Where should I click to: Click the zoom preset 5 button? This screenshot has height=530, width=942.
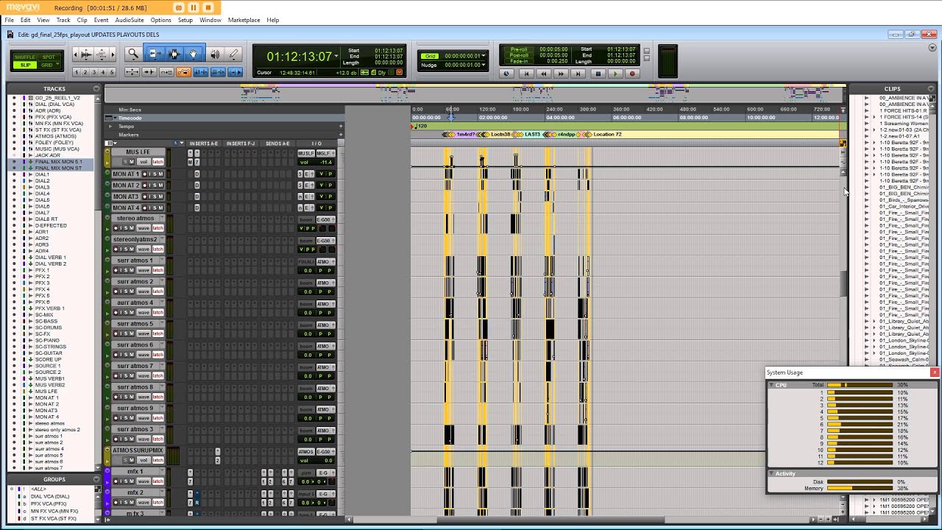(112, 72)
